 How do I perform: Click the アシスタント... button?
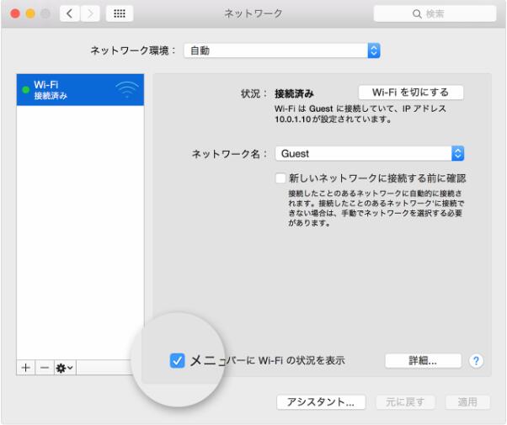coord(321,402)
